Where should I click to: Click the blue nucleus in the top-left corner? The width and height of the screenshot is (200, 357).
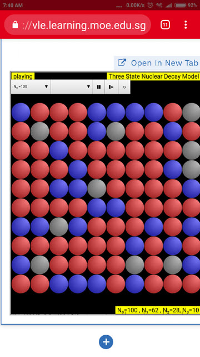(21, 112)
